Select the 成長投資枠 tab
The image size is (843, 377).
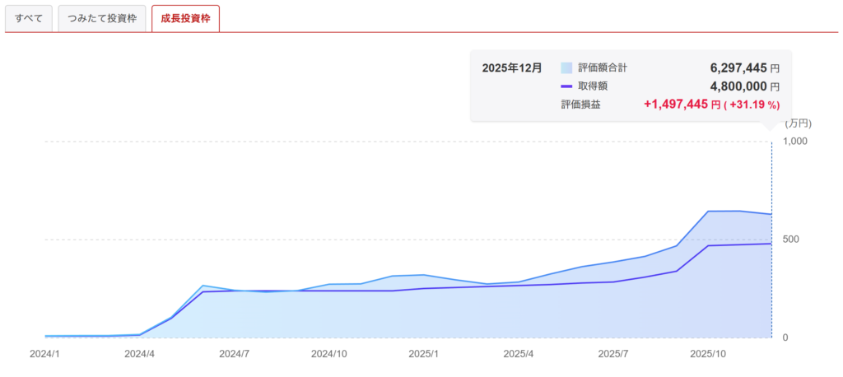point(185,18)
